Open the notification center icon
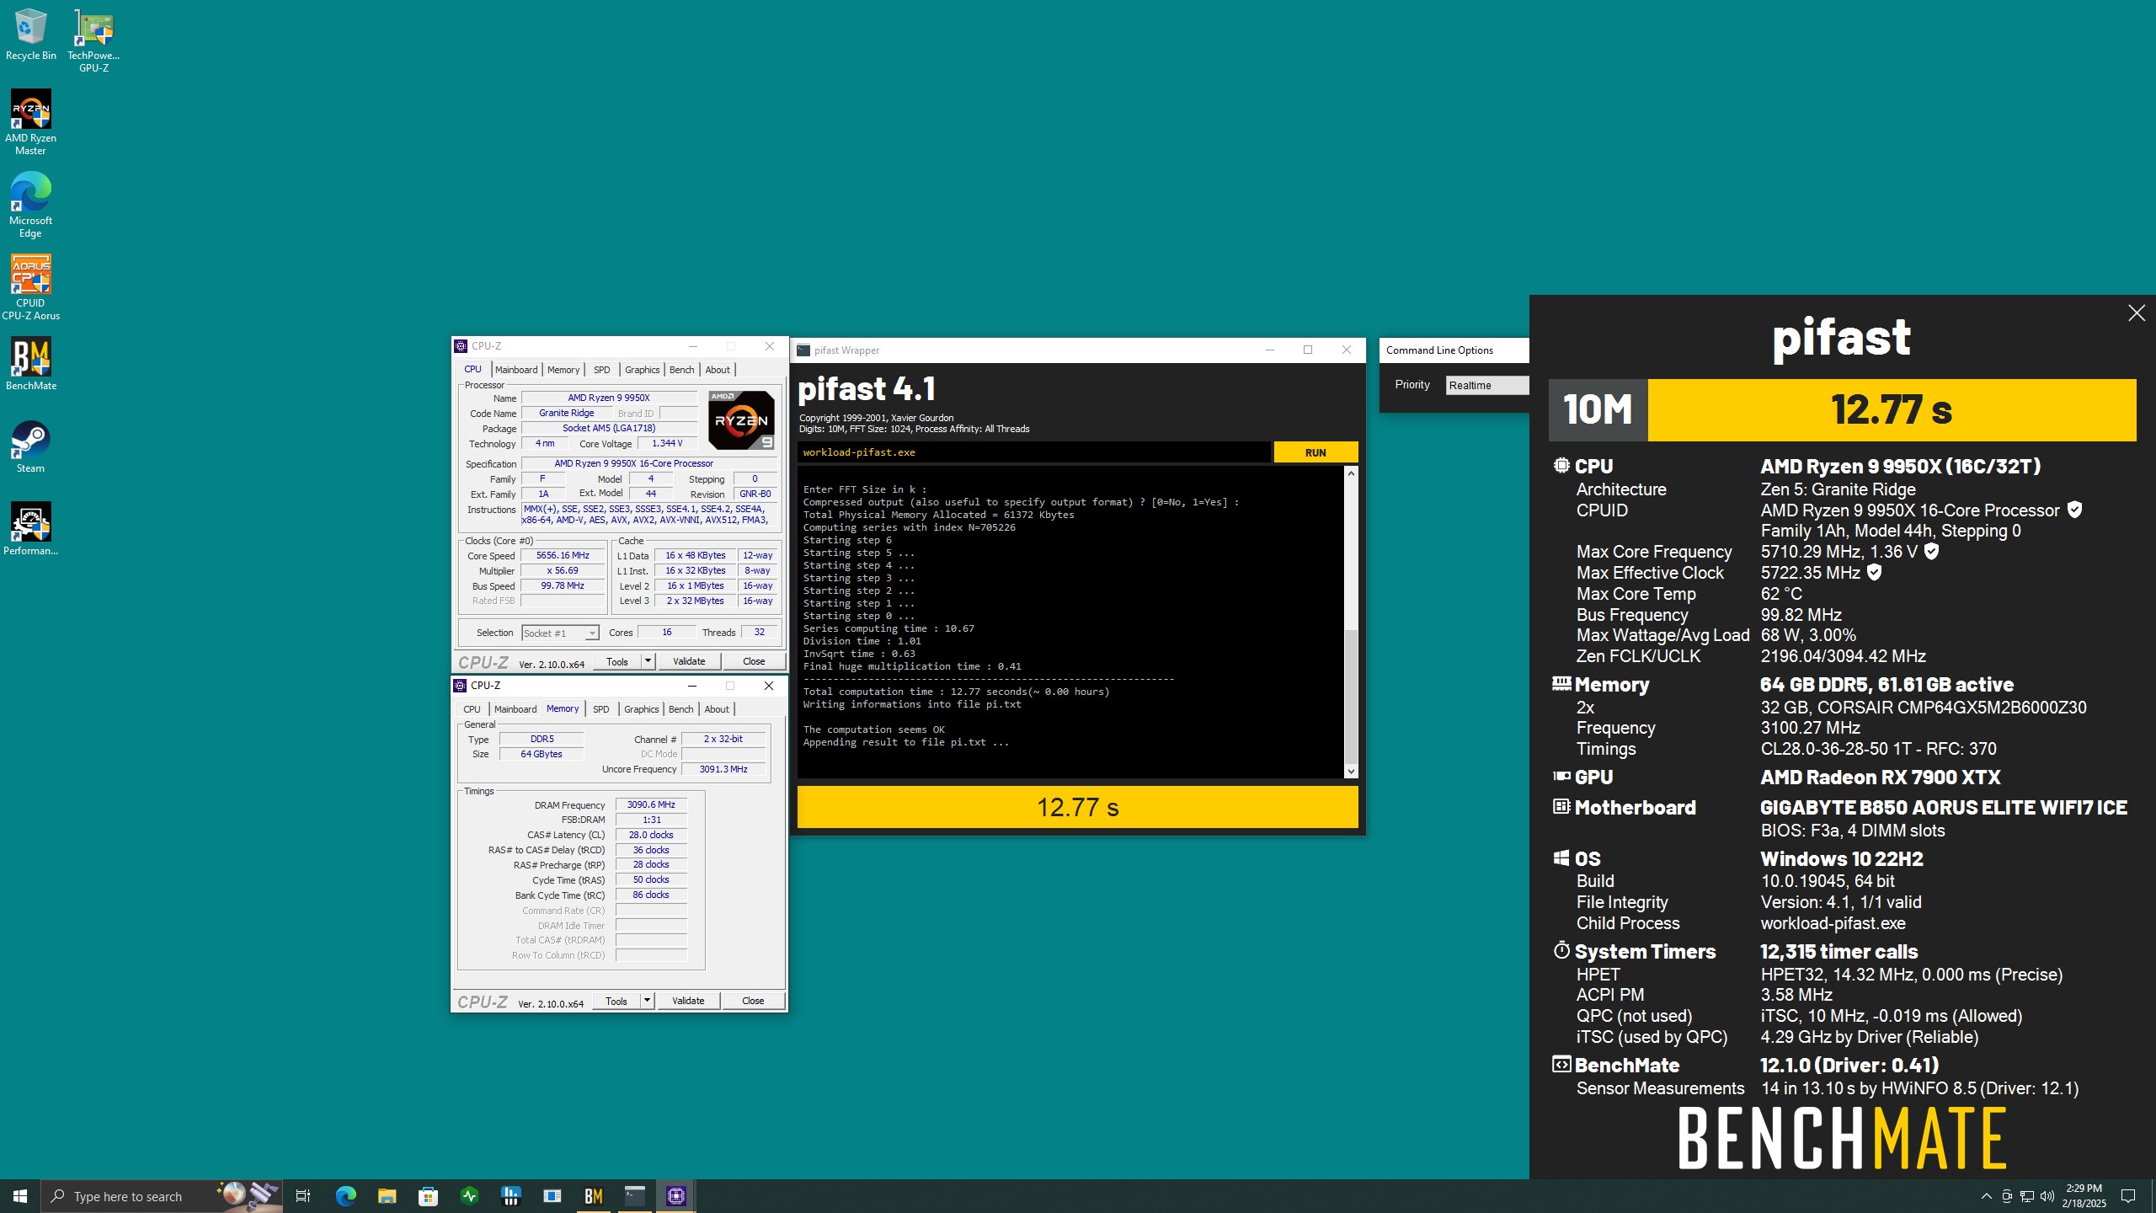 click(x=2128, y=1196)
